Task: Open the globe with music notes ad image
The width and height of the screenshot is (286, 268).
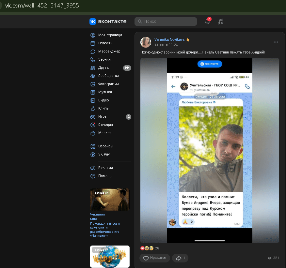Action: [x=110, y=257]
